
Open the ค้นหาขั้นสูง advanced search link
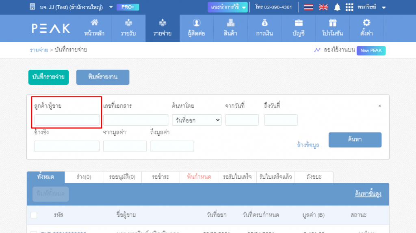pos(368,194)
